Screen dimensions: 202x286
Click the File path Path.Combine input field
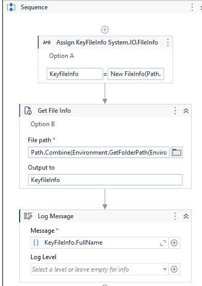tap(99, 152)
